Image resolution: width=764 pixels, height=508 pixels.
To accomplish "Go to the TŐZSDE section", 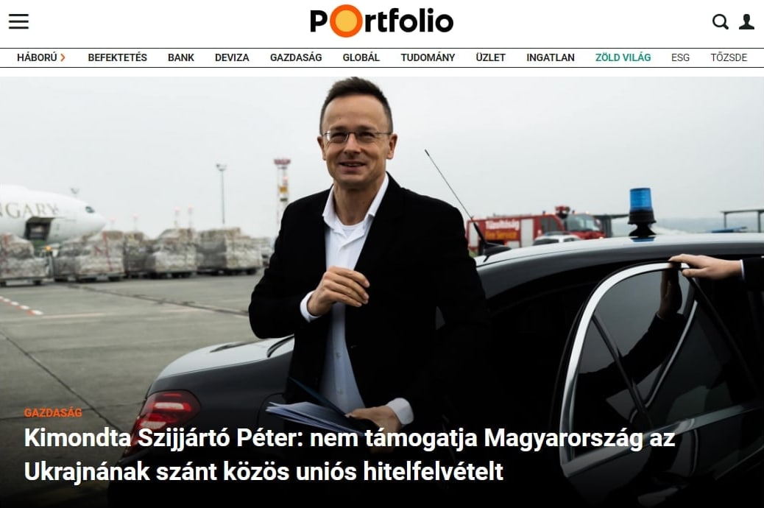I will (729, 57).
